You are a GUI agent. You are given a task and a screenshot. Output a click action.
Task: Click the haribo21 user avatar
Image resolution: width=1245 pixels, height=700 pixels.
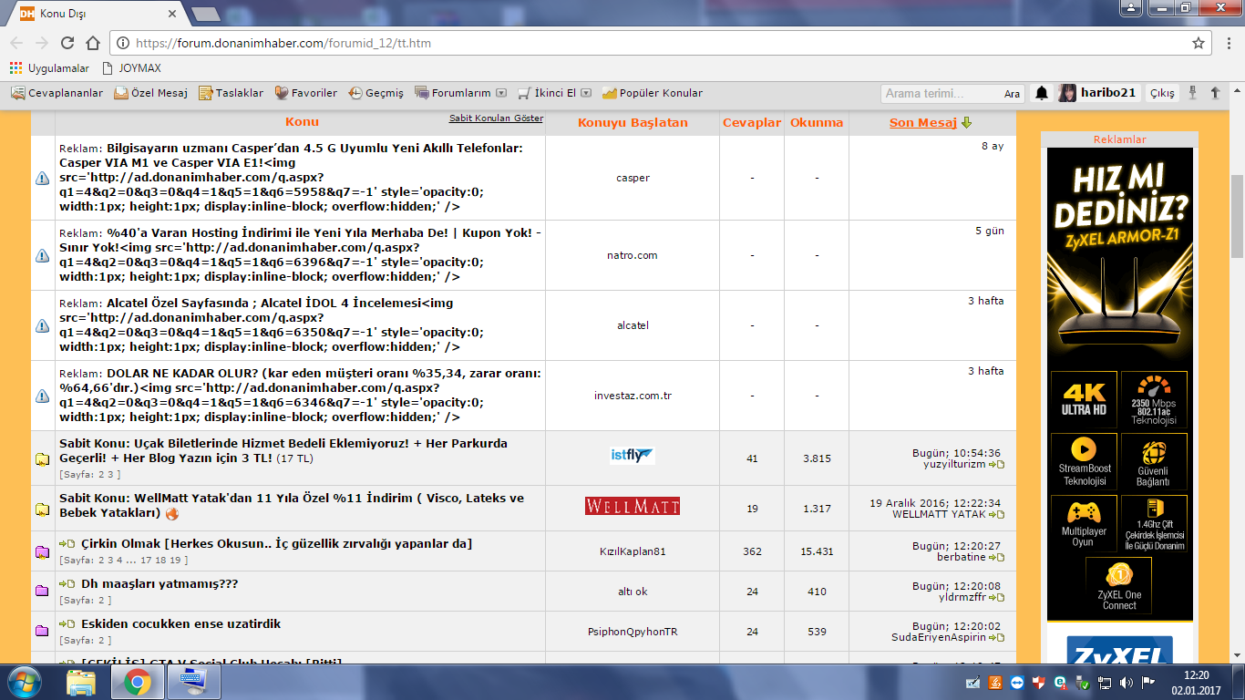1067,93
